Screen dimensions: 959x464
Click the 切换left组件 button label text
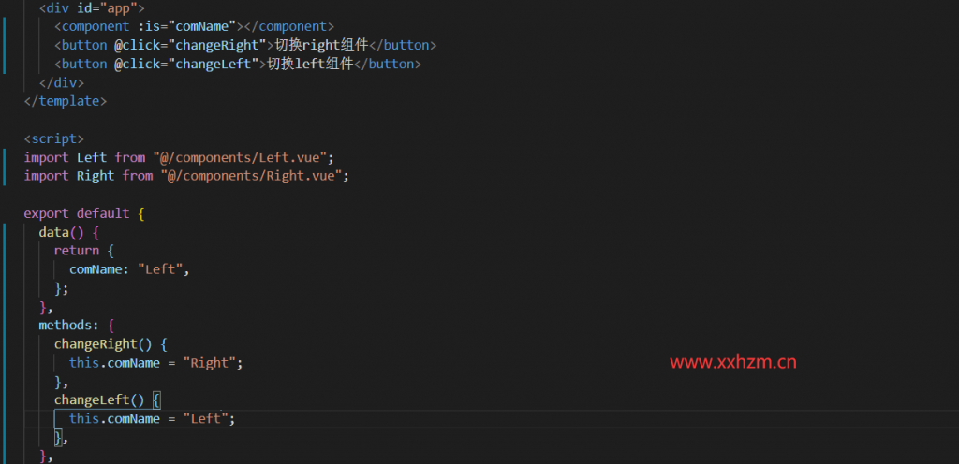tap(310, 64)
